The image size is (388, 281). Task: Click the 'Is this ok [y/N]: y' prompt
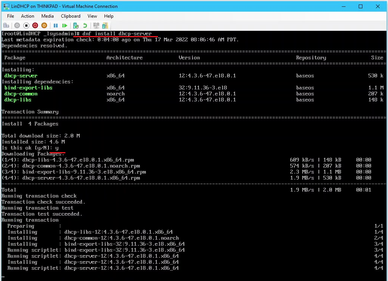click(30, 148)
